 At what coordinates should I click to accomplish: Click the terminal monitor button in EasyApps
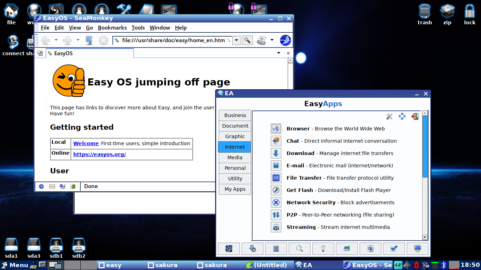(x=418, y=249)
